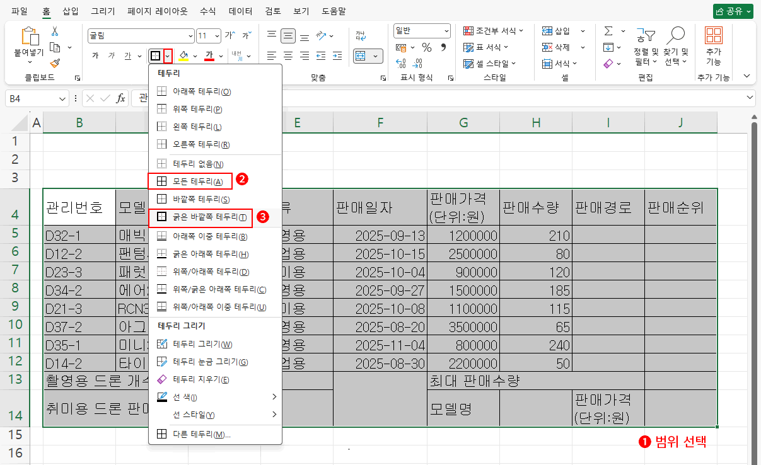Viewport: 761px width, 465px height.
Task: Click the percent style icon
Action: click(x=427, y=47)
